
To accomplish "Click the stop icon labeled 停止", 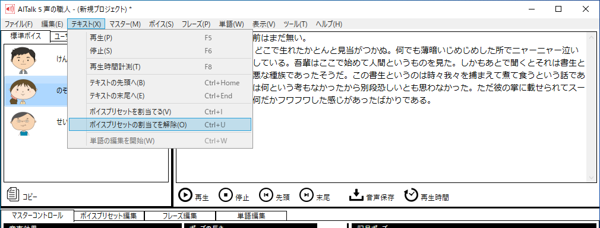I will (226, 195).
